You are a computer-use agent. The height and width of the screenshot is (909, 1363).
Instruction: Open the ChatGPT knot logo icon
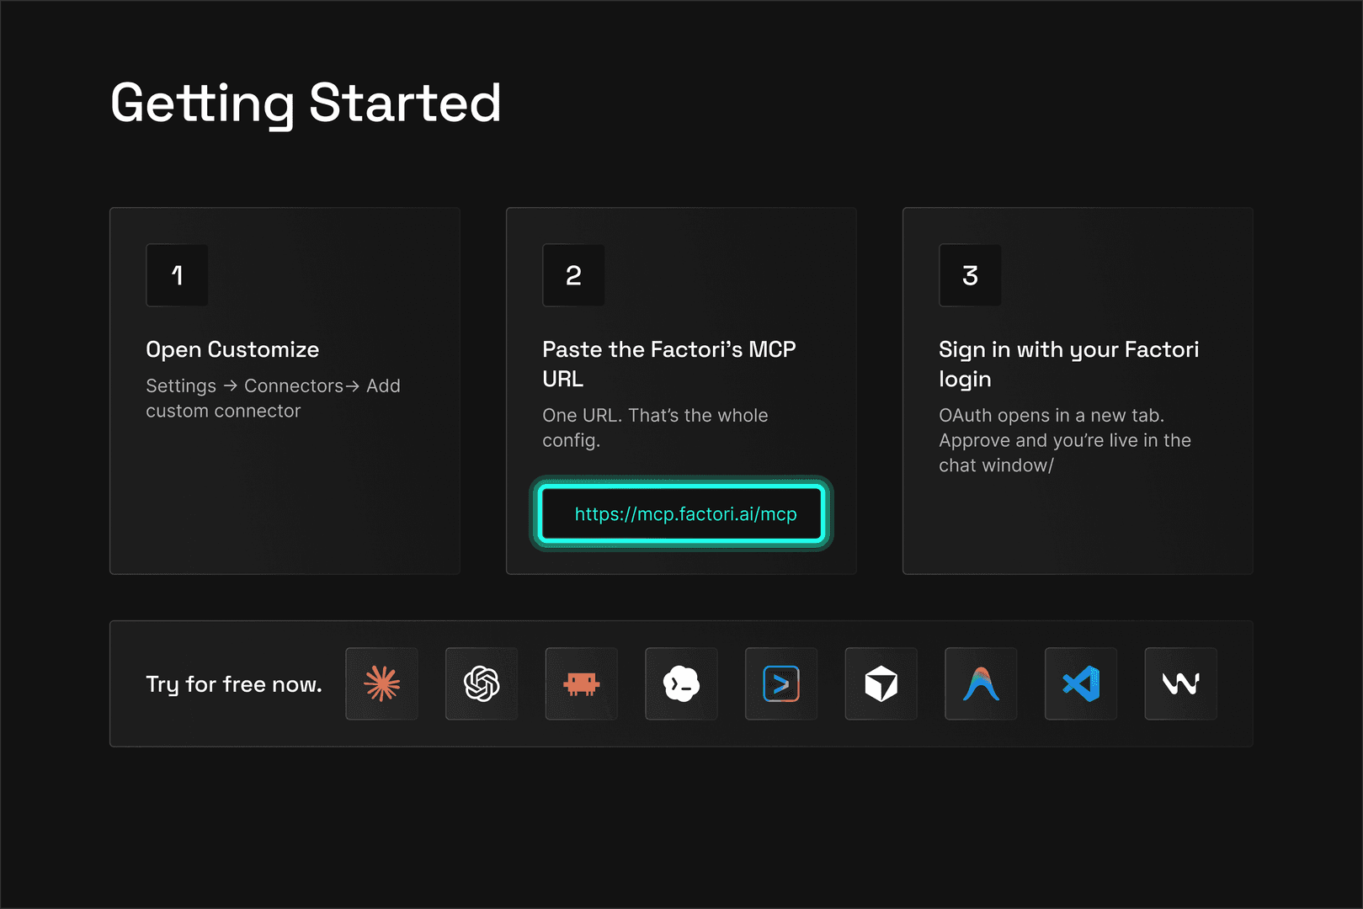click(482, 683)
